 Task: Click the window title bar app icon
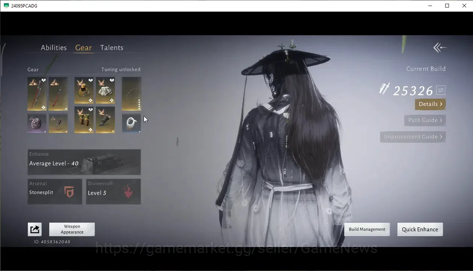[x=6, y=6]
